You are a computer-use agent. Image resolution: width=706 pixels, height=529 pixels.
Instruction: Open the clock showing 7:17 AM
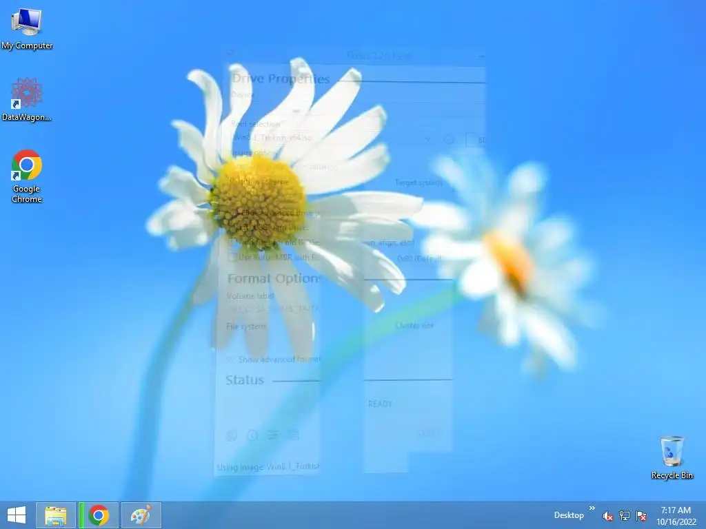[x=676, y=516]
